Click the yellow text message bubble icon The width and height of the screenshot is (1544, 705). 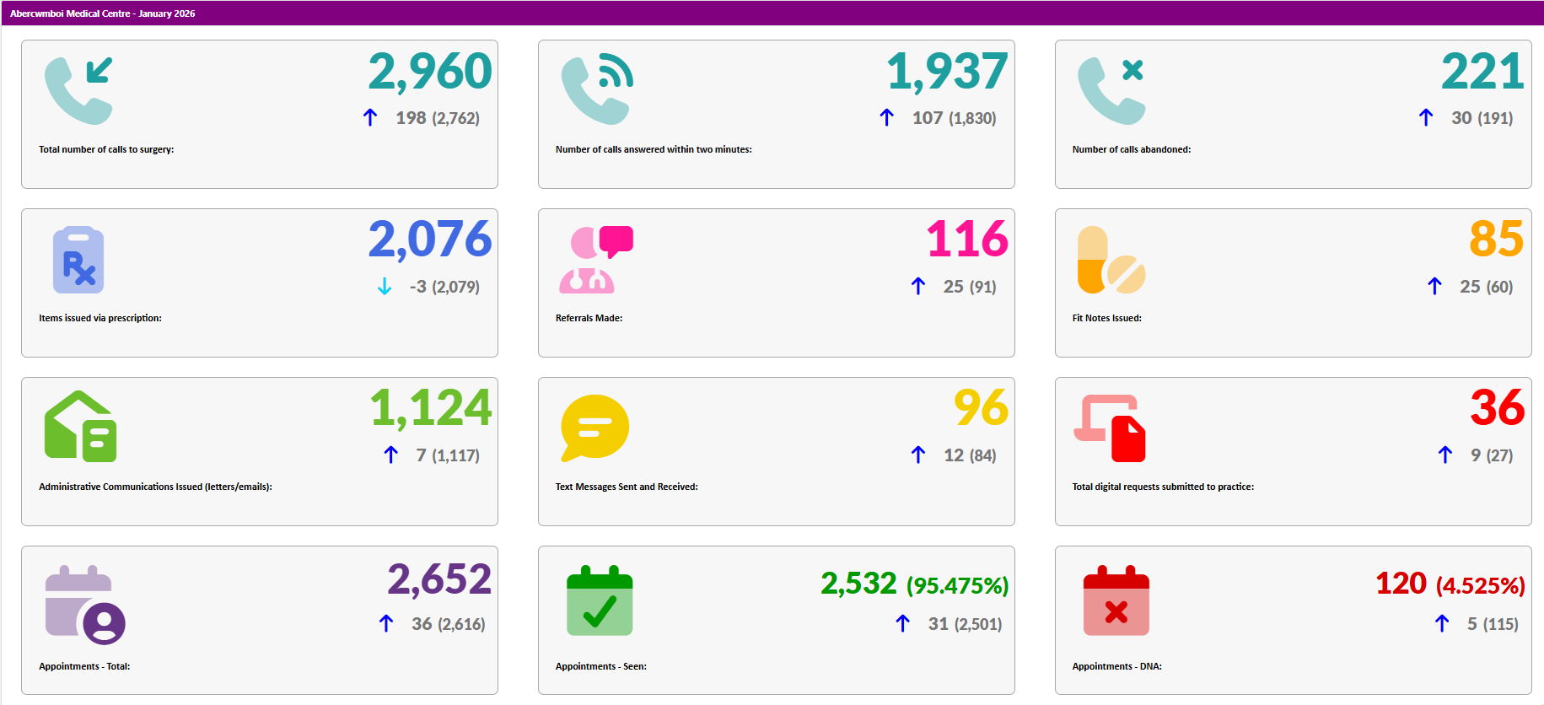pos(594,428)
